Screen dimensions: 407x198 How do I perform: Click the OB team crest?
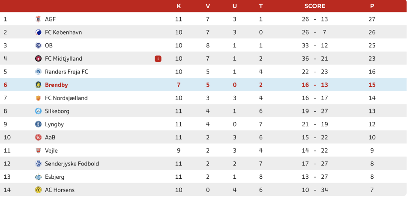tap(38, 45)
